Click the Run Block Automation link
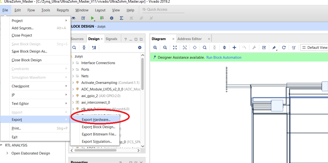The height and width of the screenshot is (163, 328). (x=224, y=57)
